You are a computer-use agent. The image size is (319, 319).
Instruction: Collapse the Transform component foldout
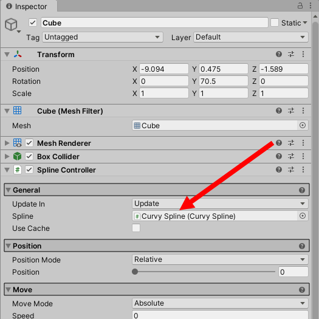[7, 55]
